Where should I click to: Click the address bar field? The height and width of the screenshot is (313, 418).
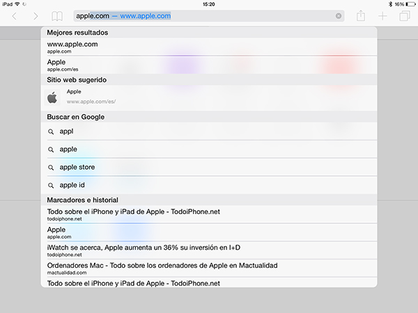[x=209, y=16]
